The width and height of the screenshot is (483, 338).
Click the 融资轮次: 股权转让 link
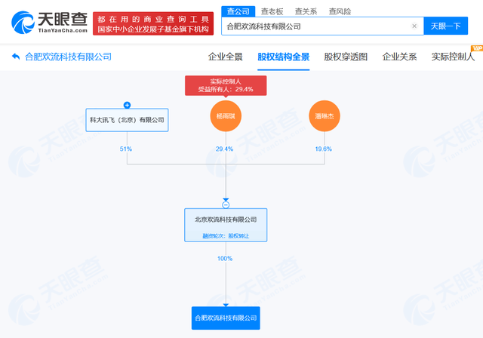(x=226, y=236)
